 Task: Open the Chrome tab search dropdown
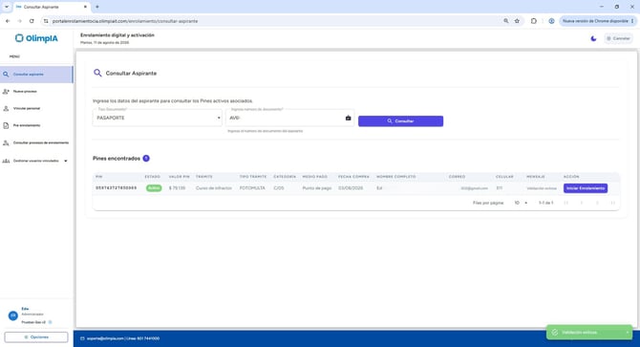tap(7, 7)
